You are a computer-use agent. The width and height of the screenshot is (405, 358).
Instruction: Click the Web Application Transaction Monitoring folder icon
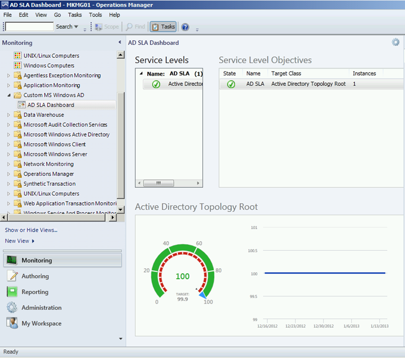(x=18, y=203)
